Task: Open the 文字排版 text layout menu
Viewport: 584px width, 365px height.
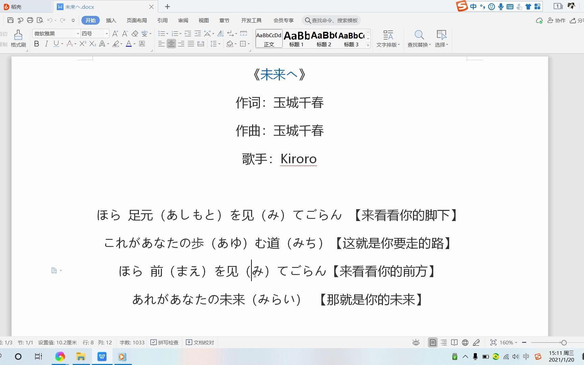Action: click(388, 39)
